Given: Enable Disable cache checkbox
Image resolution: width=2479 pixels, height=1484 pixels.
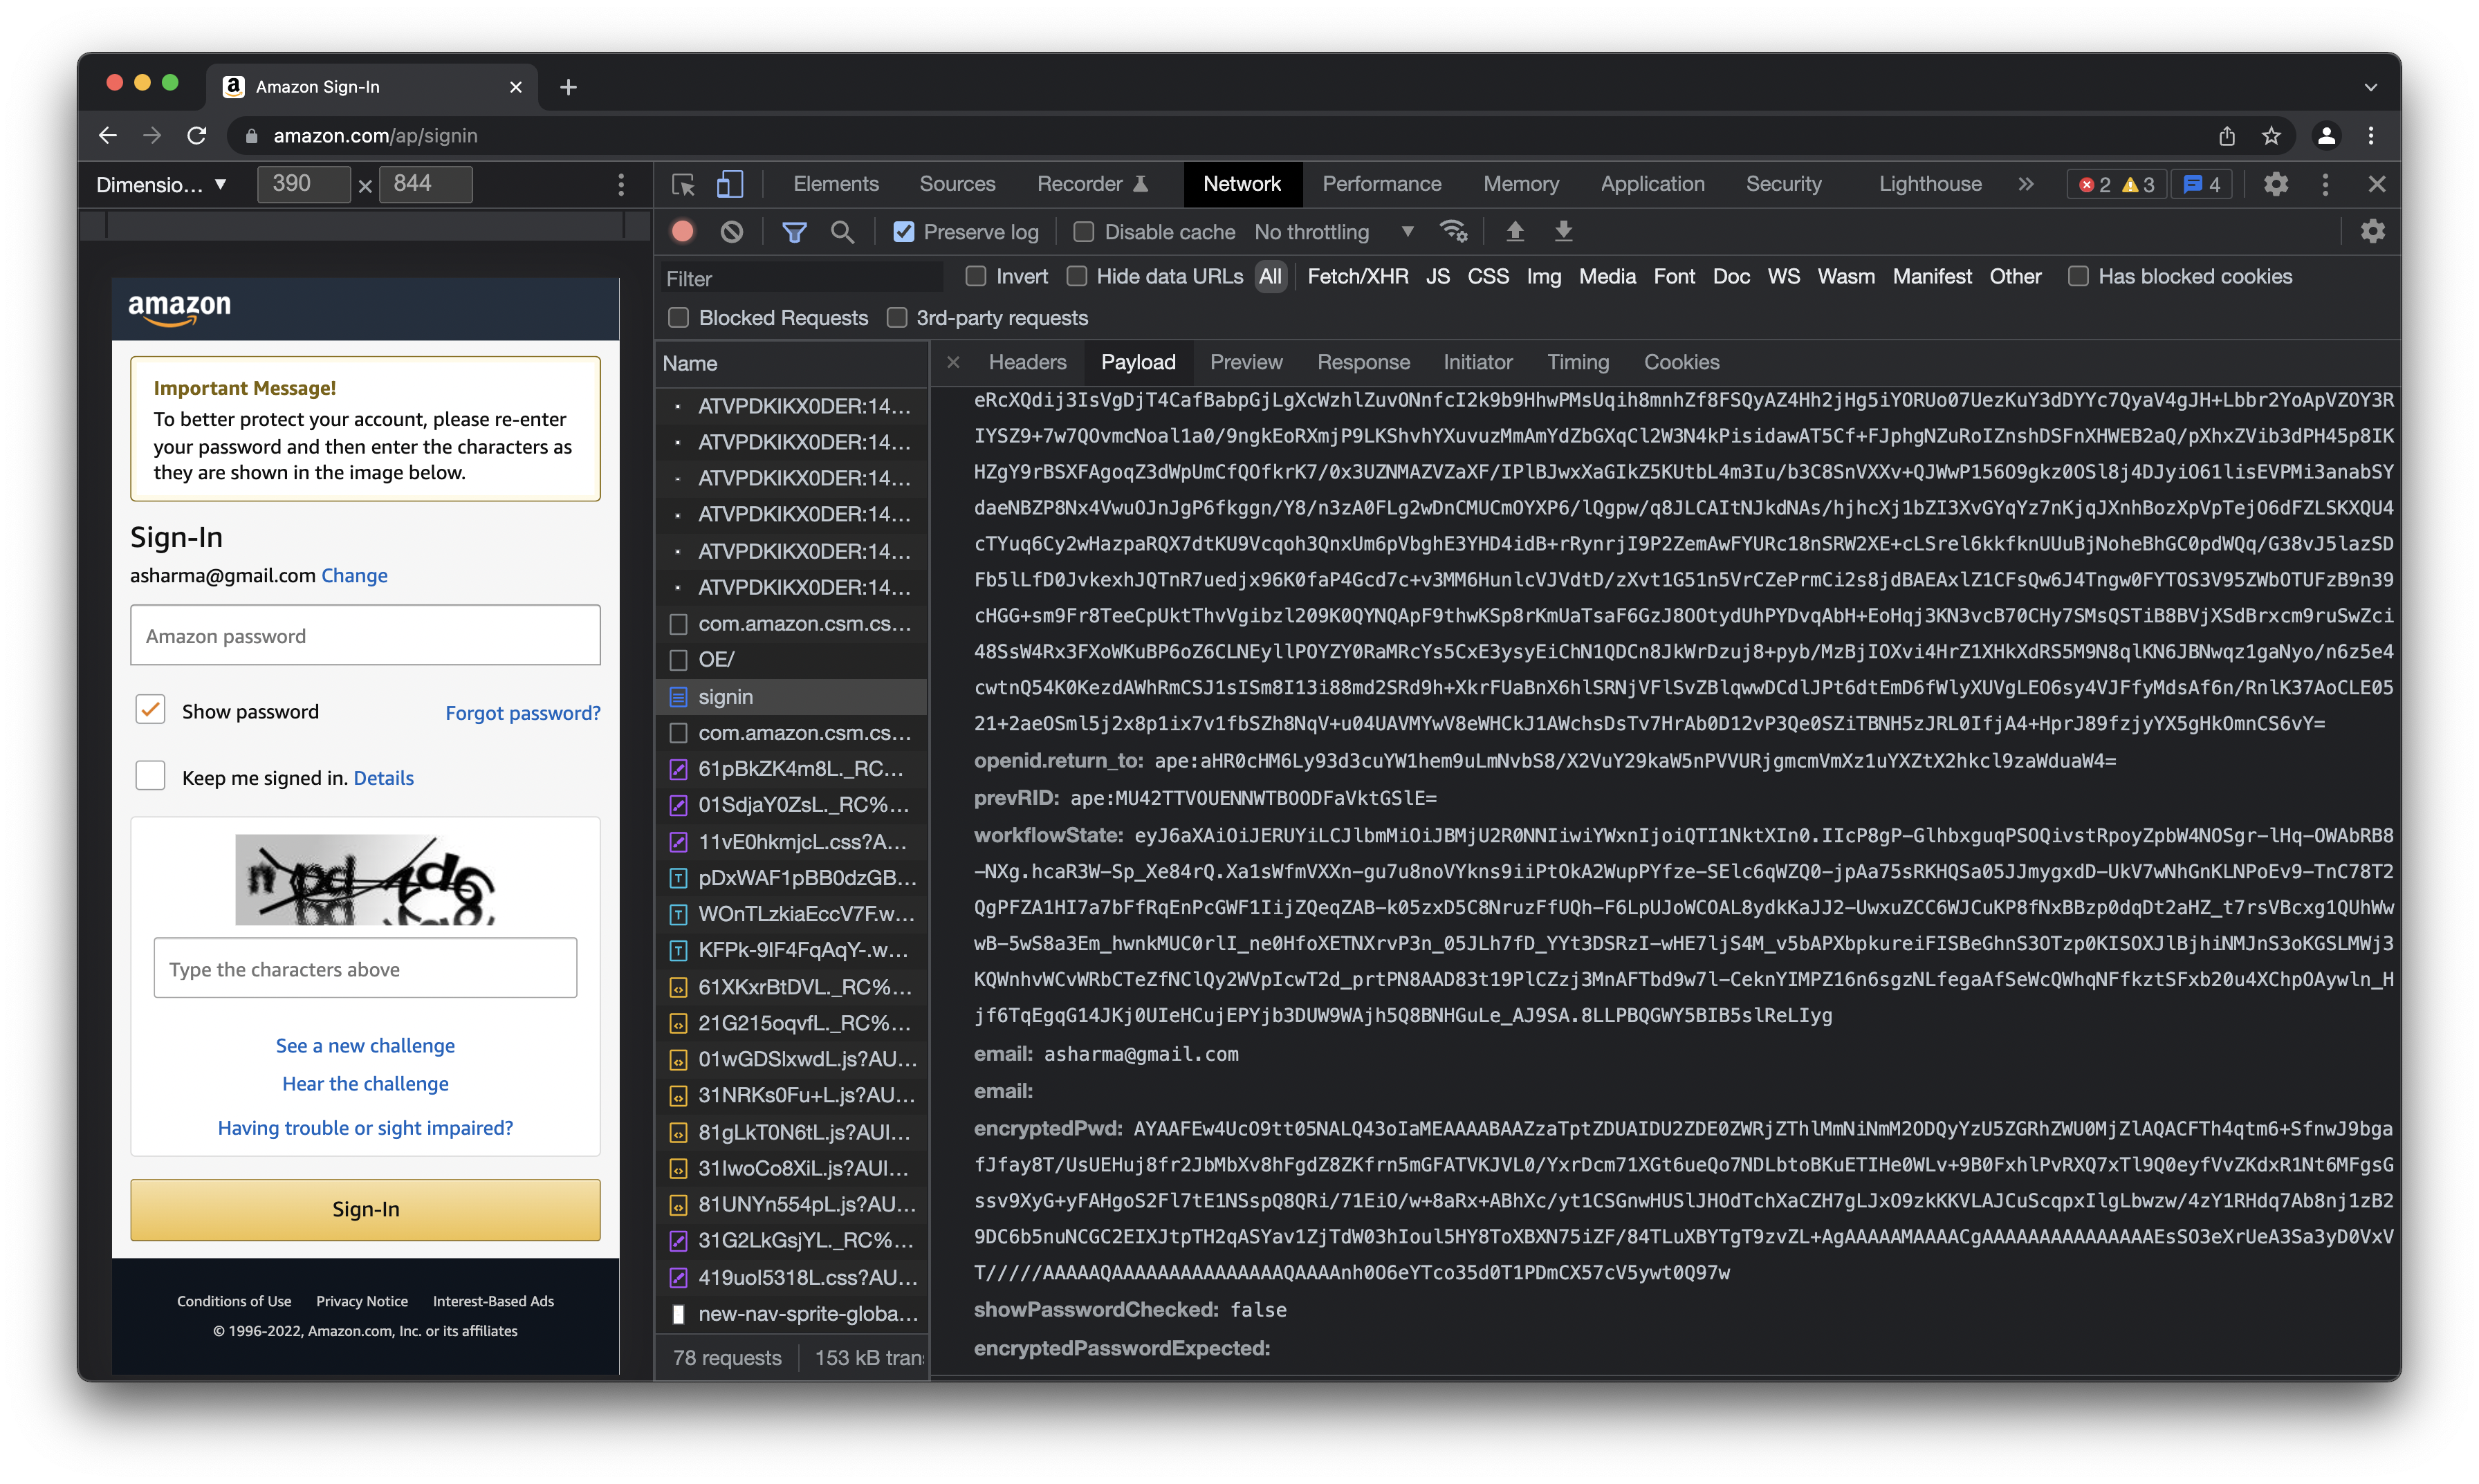Looking at the screenshot, I should click(1083, 232).
